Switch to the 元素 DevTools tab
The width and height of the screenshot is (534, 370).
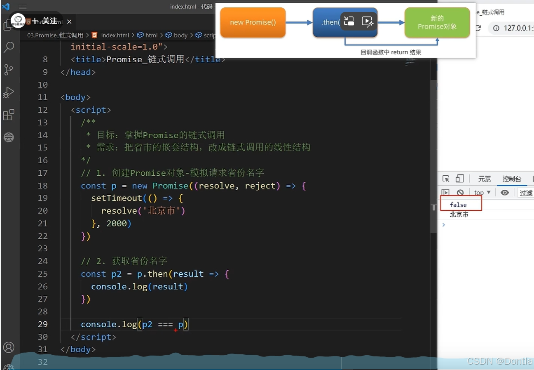pos(485,179)
